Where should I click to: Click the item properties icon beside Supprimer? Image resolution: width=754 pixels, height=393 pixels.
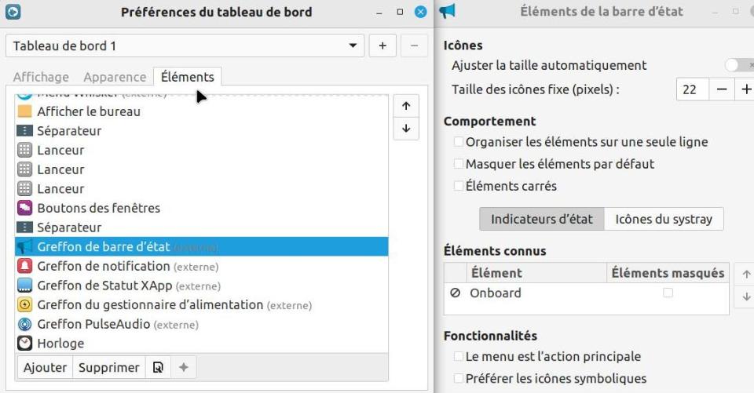click(x=158, y=368)
